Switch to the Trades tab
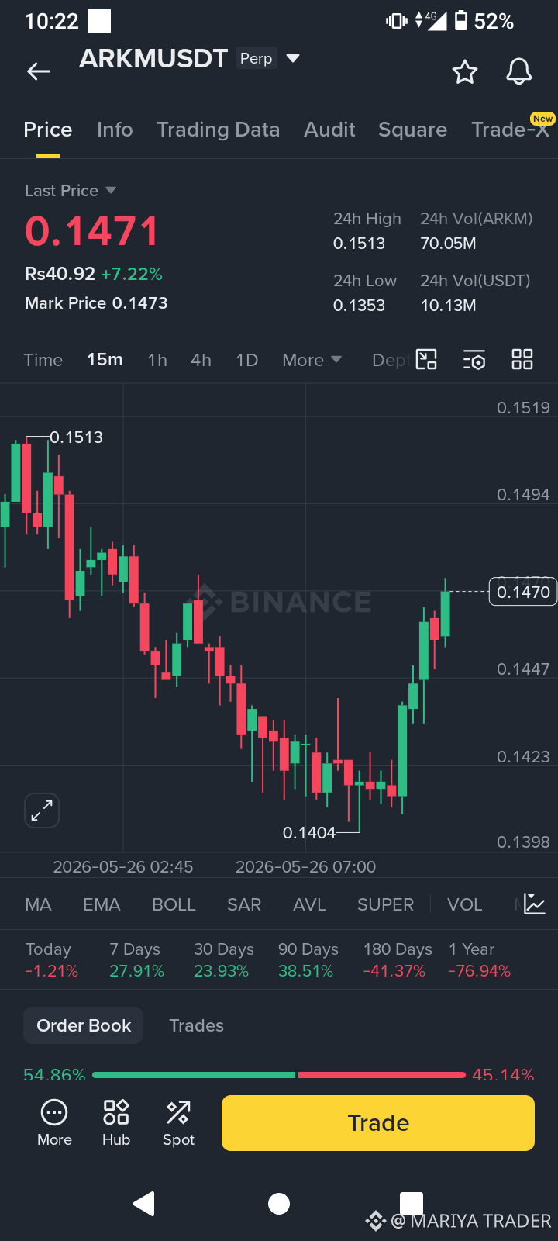 coord(196,1025)
